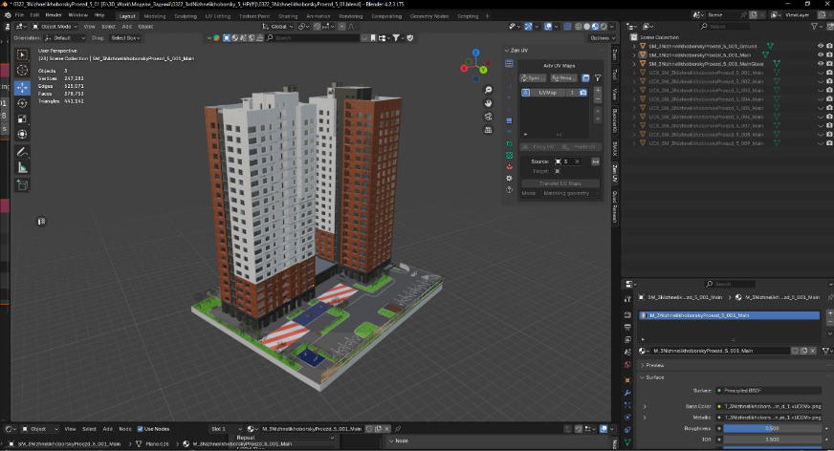Switch to the UV Editing workspace tab
The height and width of the screenshot is (451, 834).
(217, 16)
